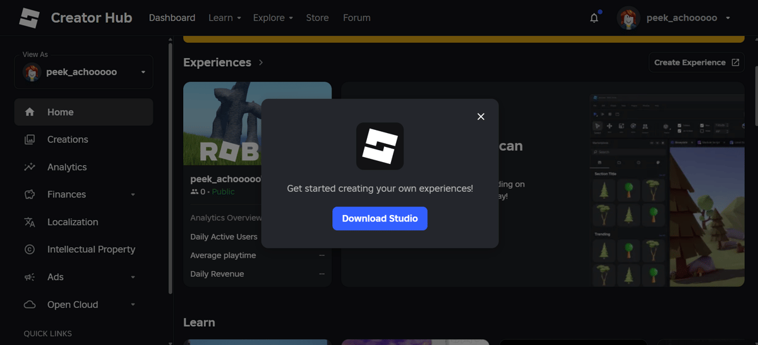Open the peek_achooooo experience title
Image resolution: width=758 pixels, height=345 pixels.
coord(226,179)
